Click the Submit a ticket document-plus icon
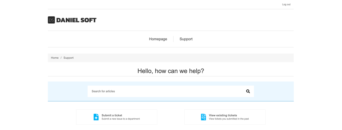This screenshot has width=342, height=130. point(96,117)
